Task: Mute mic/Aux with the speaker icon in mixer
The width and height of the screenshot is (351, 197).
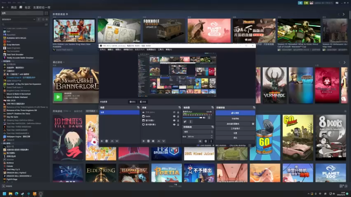Action: tap(204, 118)
